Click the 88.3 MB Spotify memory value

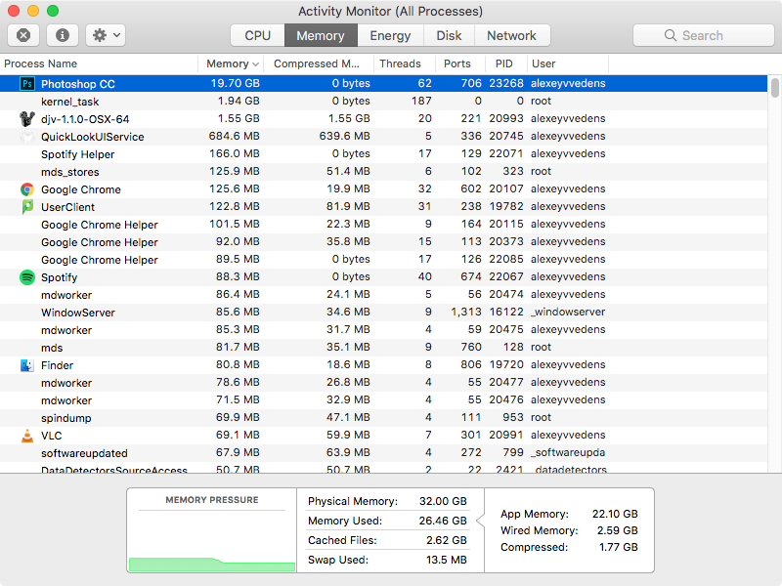238,276
